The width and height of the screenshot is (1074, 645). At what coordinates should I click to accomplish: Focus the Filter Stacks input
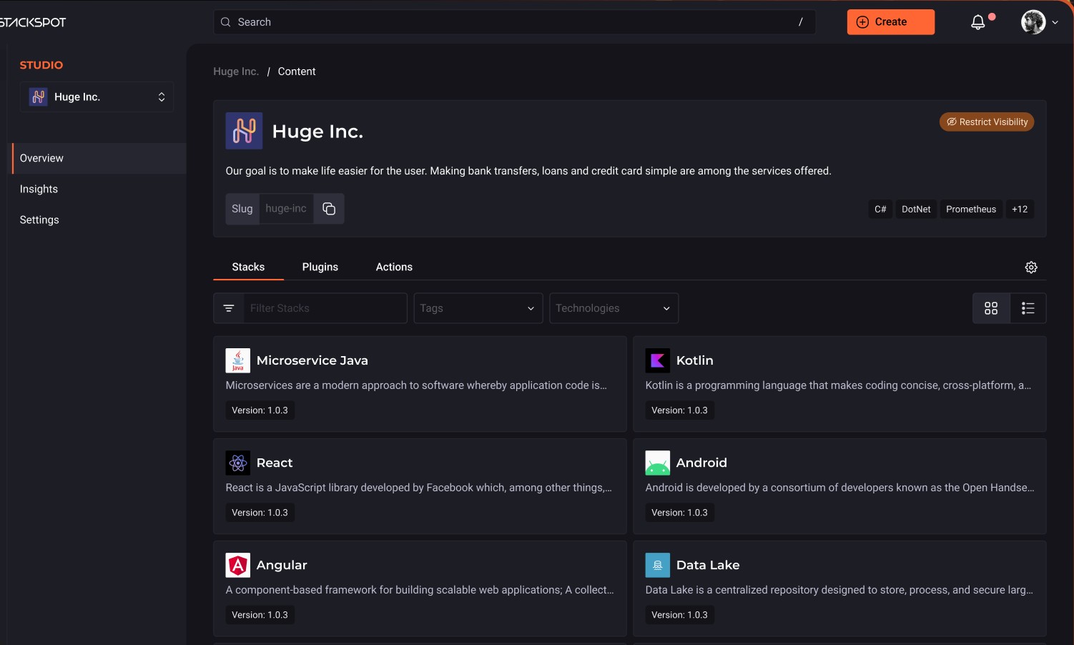tap(325, 308)
